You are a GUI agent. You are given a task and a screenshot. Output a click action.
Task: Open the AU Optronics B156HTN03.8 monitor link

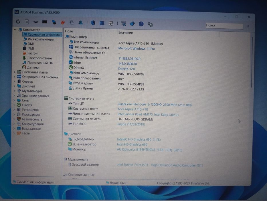coord(149,150)
